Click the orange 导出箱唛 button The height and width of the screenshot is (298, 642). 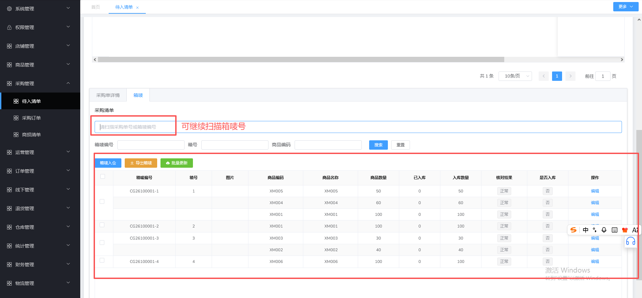tap(141, 163)
